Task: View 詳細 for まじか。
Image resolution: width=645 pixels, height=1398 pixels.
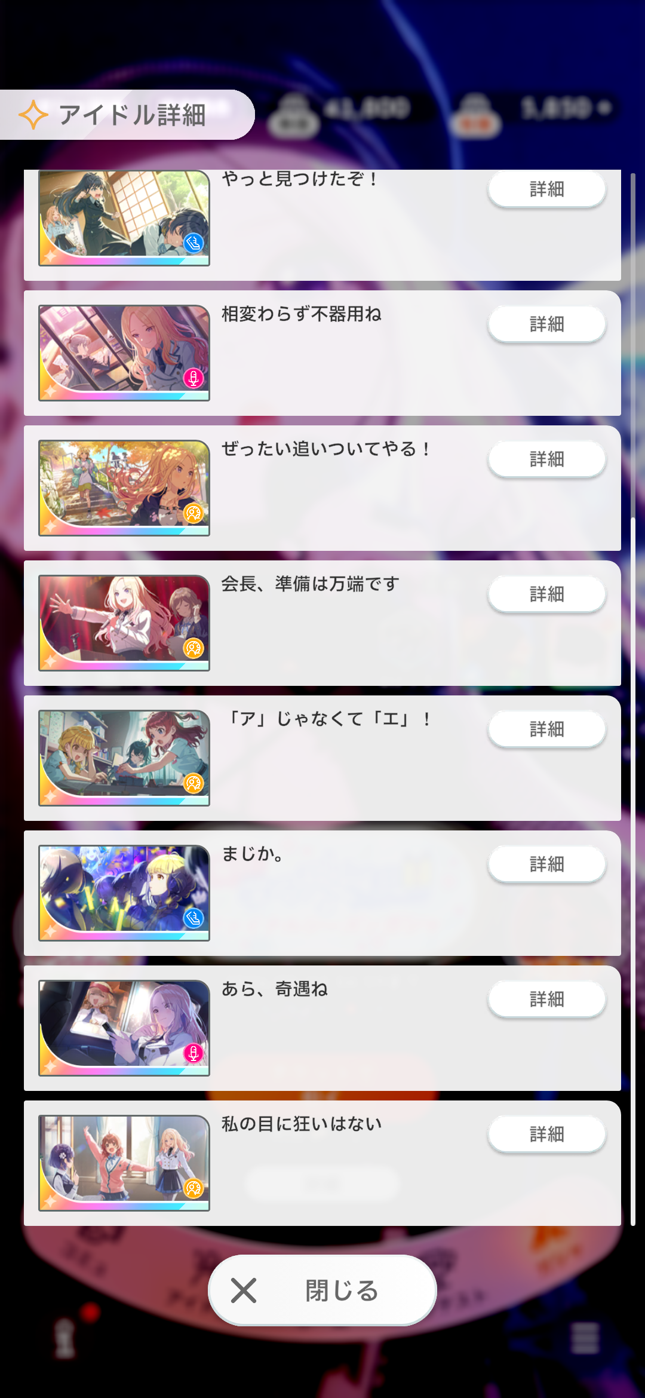Action: point(547,864)
